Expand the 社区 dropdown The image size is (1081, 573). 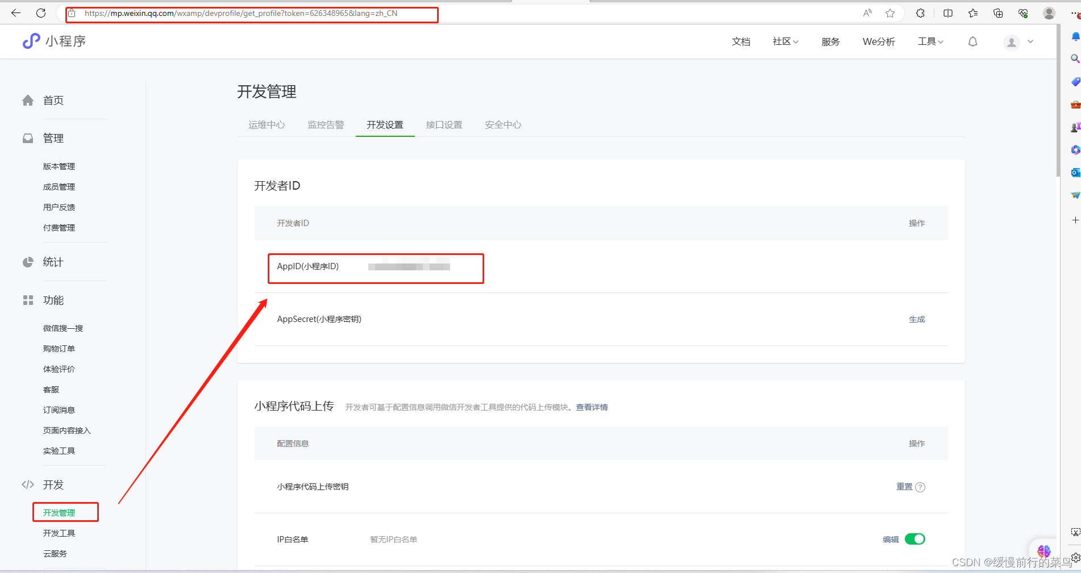coord(785,41)
